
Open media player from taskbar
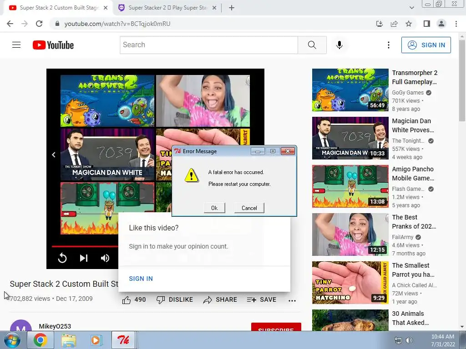tap(96, 340)
